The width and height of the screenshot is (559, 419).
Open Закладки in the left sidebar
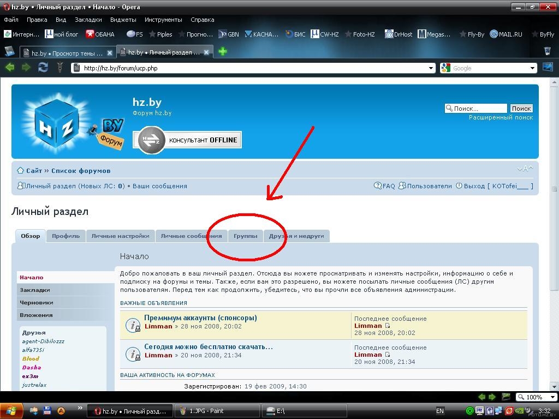click(66, 290)
